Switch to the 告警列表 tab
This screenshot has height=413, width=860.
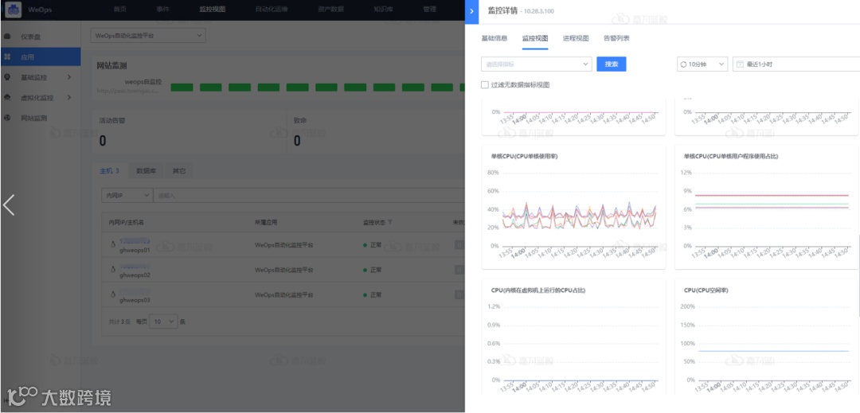616,38
